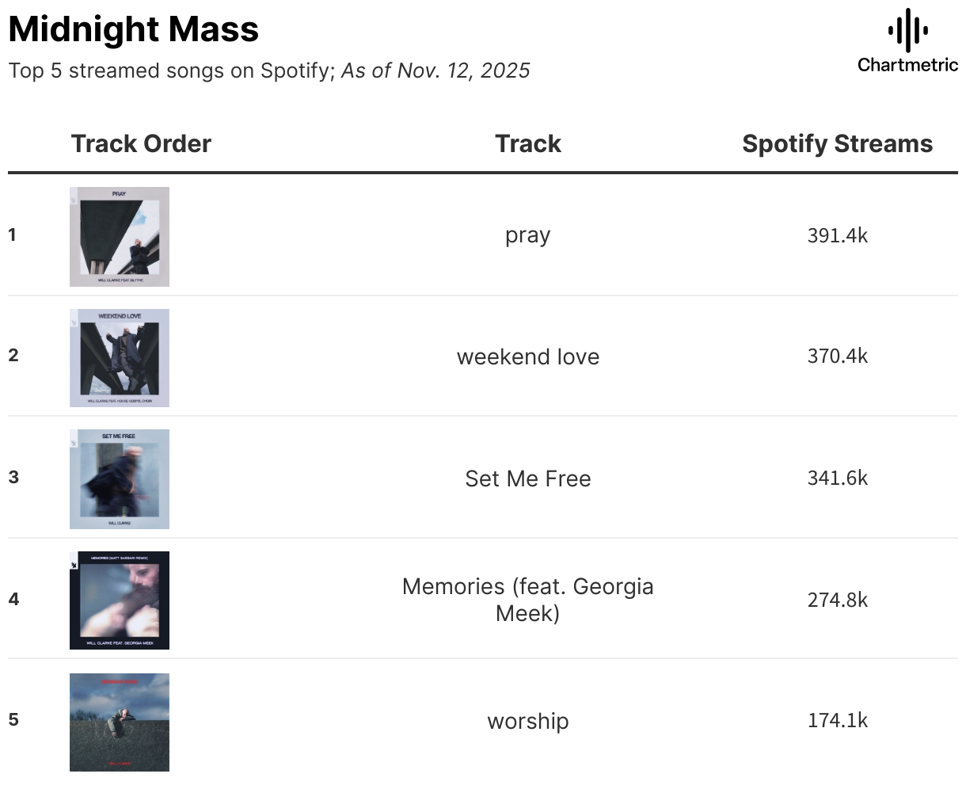Click the Track Order column header
Viewport: 966px width, 789px height.
(x=141, y=143)
